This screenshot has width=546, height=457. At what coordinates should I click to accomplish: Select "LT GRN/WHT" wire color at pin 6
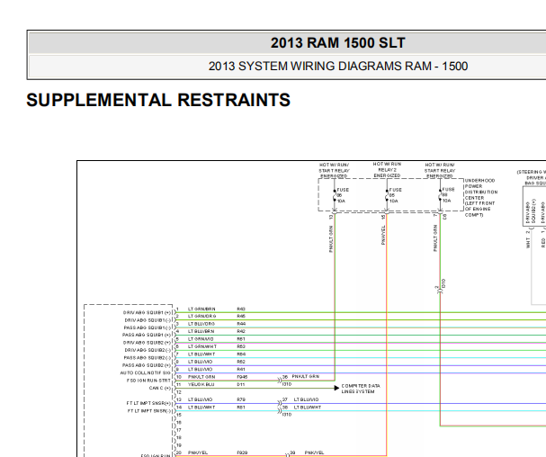[202, 346]
